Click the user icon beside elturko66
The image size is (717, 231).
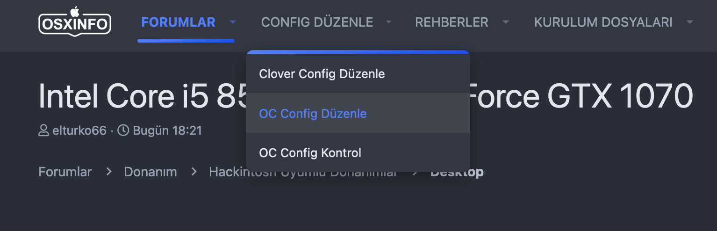[x=43, y=130]
